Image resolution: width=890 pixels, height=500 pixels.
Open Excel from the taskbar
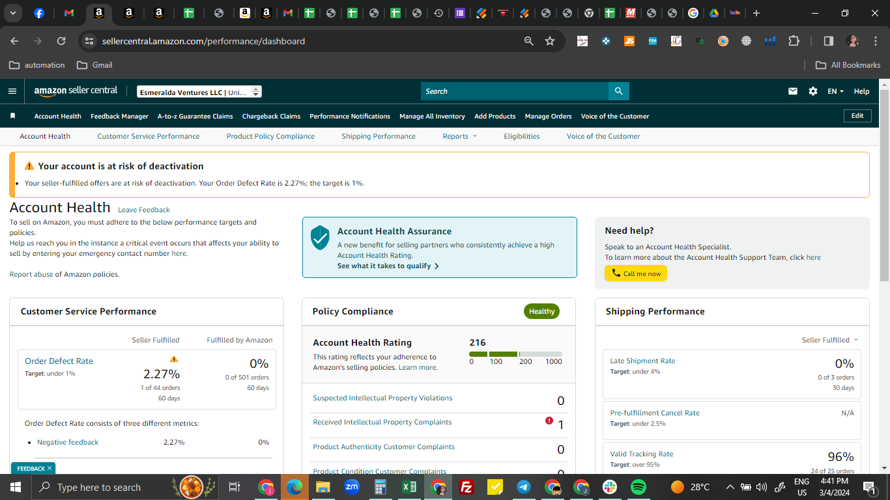point(409,487)
